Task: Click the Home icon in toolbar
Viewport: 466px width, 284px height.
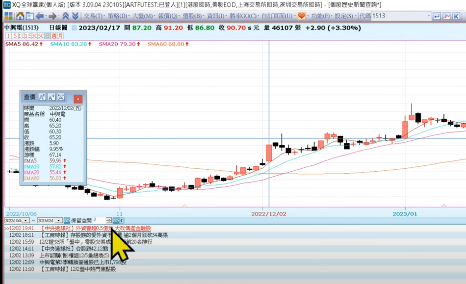Action: [x=20, y=16]
